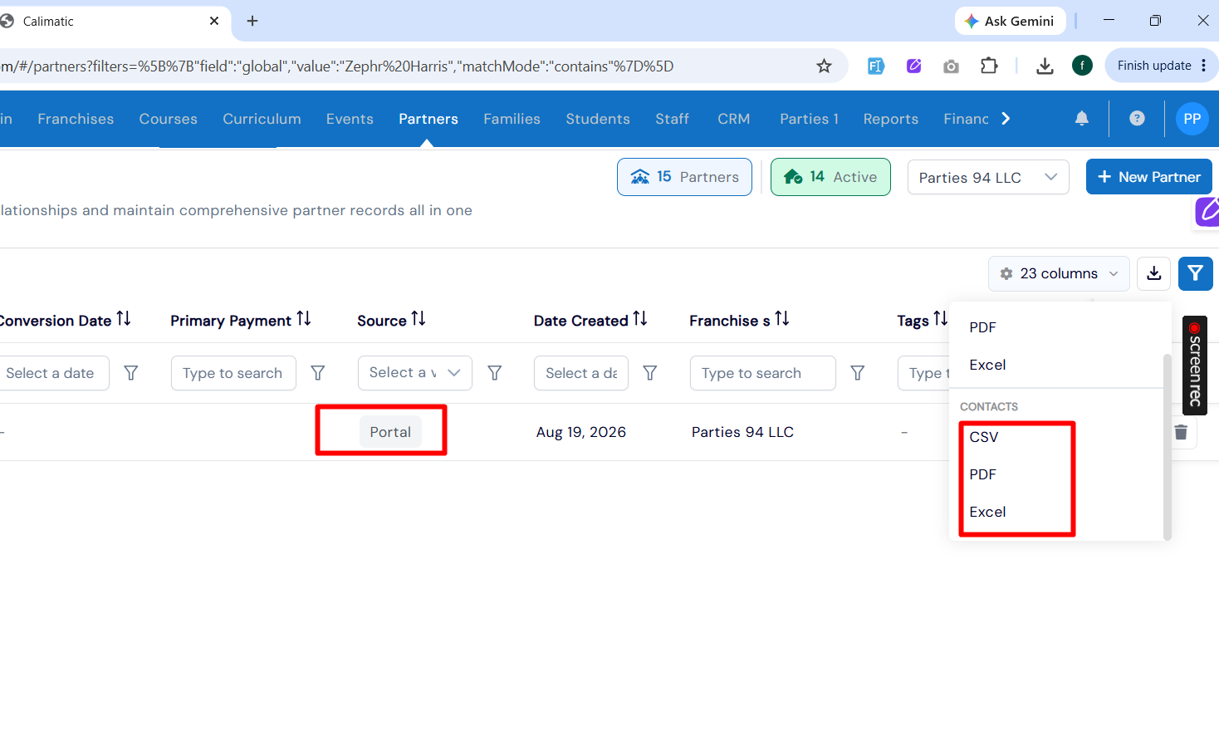1219x756 pixels.
Task: Open a new browser tab
Action: [252, 21]
